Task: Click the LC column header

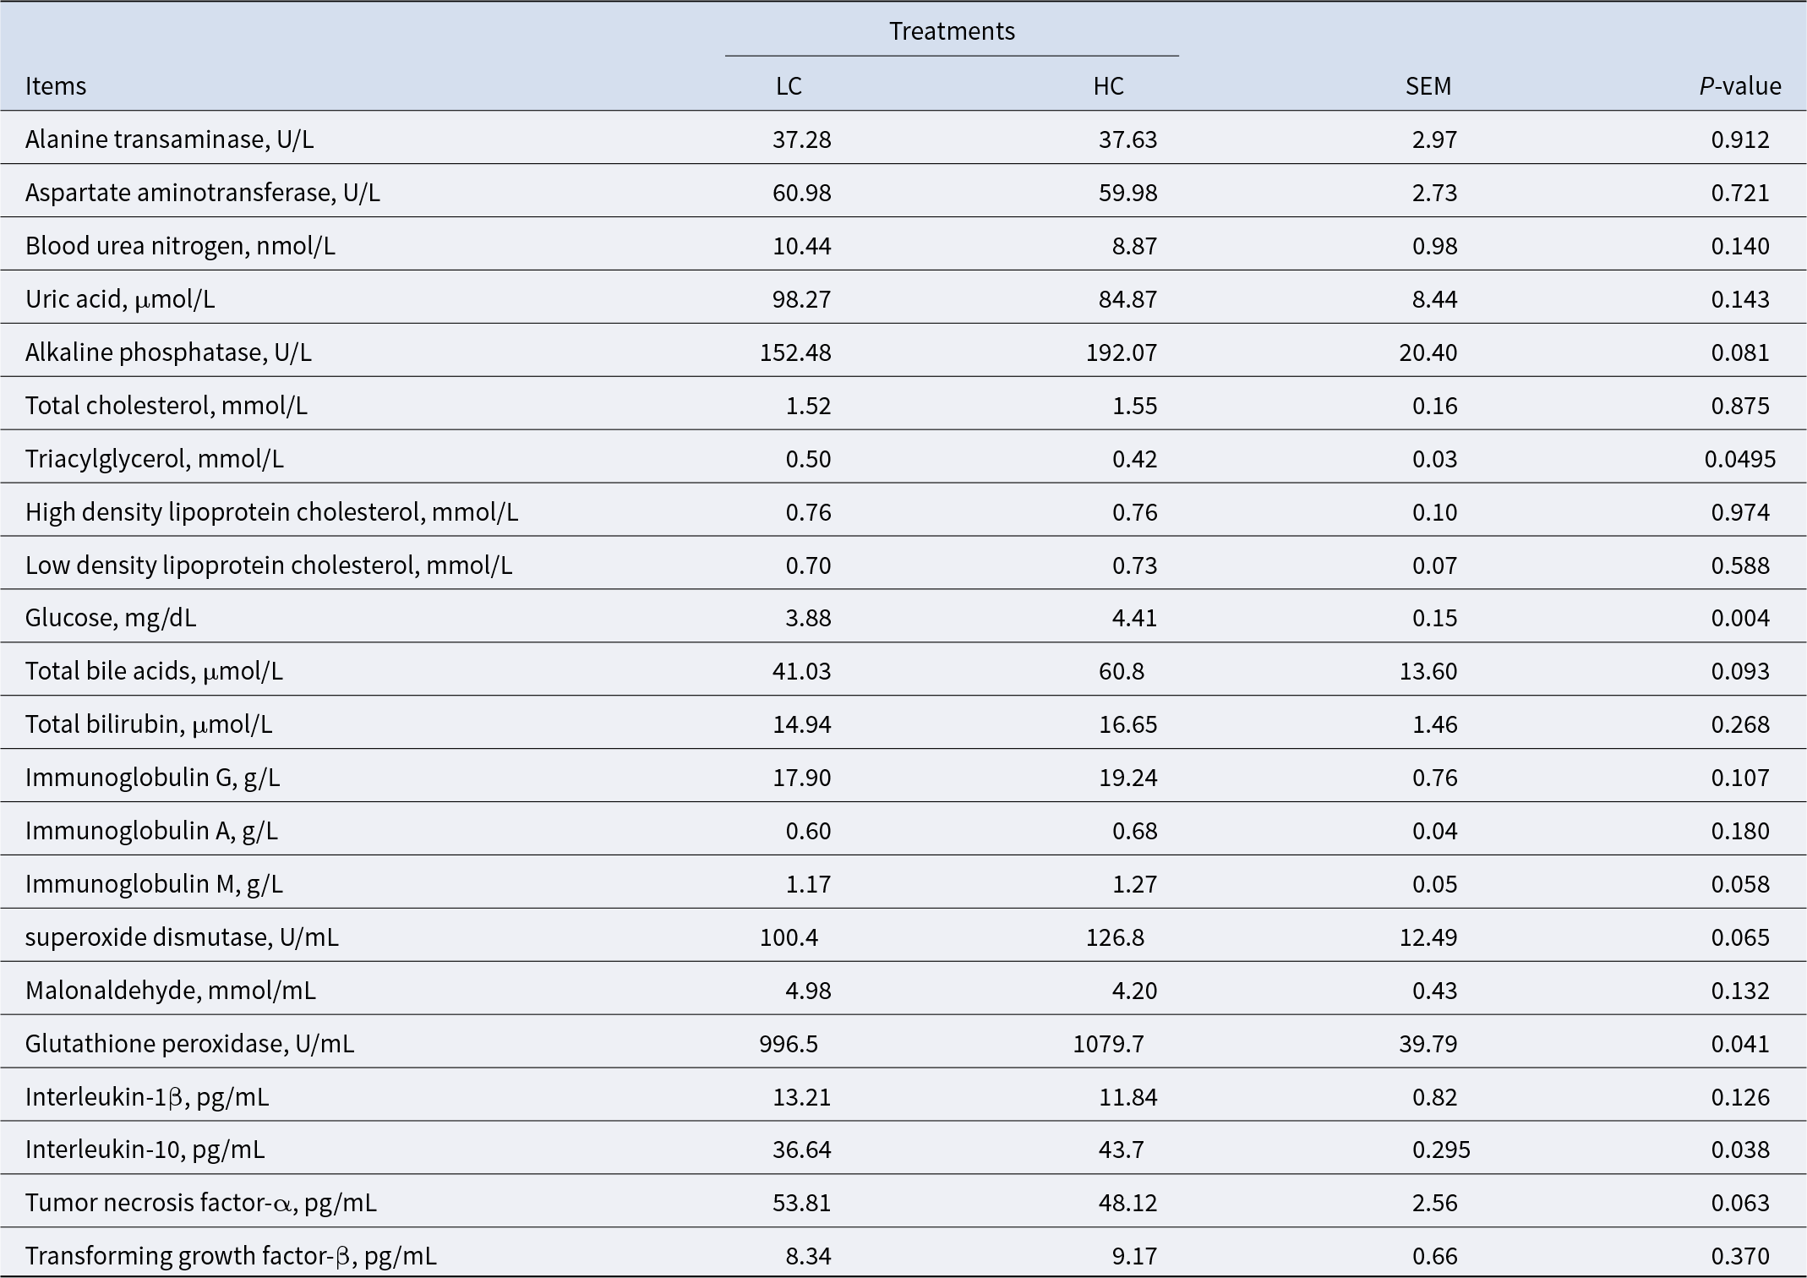Action: click(788, 86)
